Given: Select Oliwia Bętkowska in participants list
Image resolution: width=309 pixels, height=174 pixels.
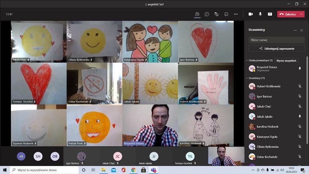Looking at the screenshot, I should 275,146.
